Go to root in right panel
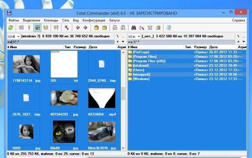The image size is (252, 158). pyautogui.click(x=238, y=36)
